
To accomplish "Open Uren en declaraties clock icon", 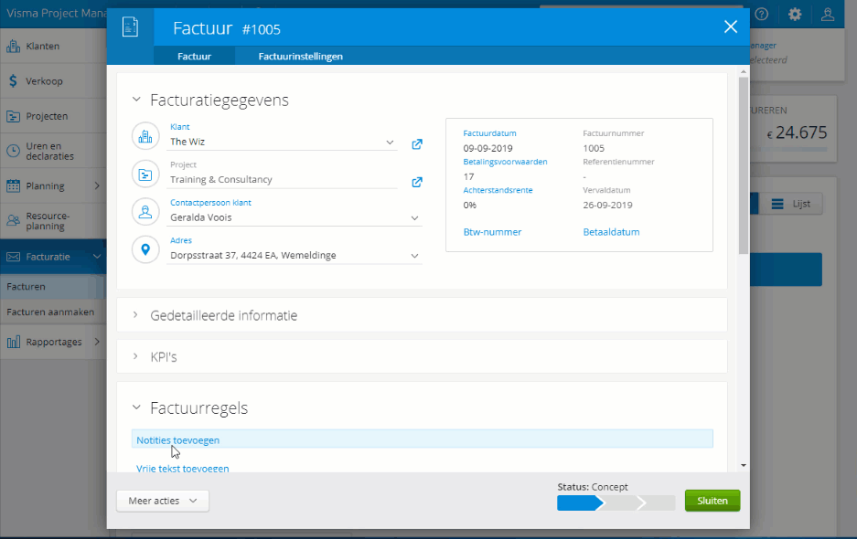I will coord(13,152).
